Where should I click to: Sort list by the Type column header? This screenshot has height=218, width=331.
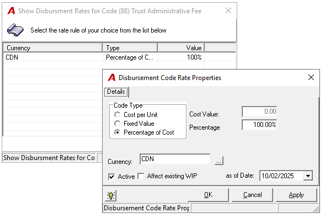(130, 48)
